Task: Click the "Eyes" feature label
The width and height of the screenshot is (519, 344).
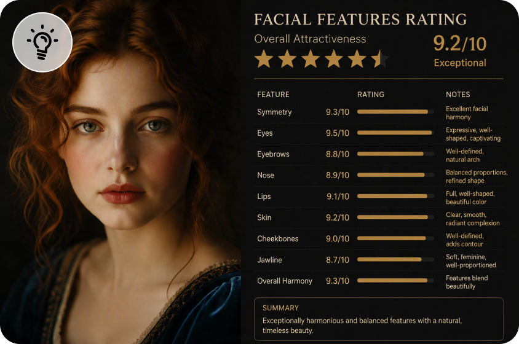Action: coord(265,133)
